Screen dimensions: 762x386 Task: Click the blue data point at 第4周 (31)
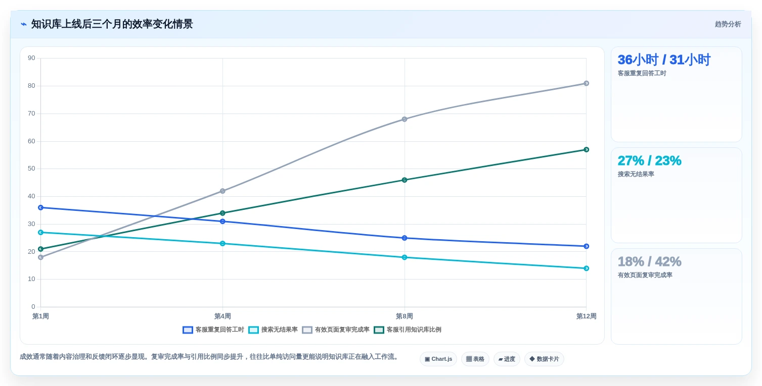(x=222, y=222)
